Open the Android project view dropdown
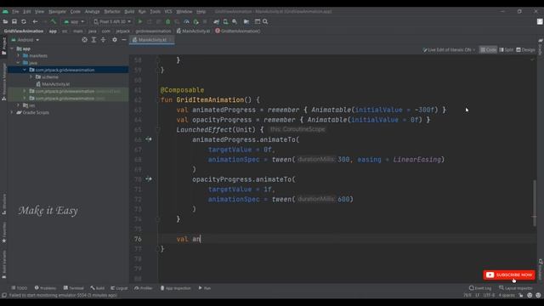The width and height of the screenshot is (544, 306). [25, 40]
